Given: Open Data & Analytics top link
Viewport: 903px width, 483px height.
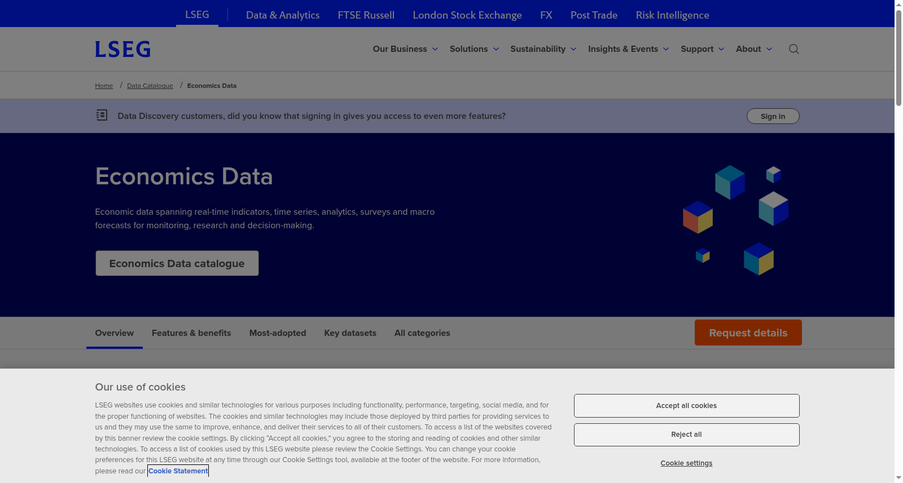Looking at the screenshot, I should click(x=283, y=15).
